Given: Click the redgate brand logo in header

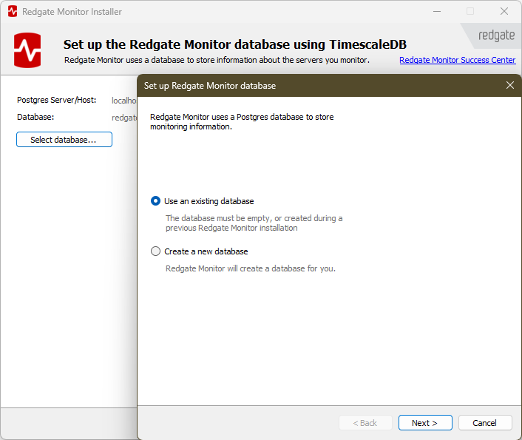Looking at the screenshot, I should pos(496,35).
